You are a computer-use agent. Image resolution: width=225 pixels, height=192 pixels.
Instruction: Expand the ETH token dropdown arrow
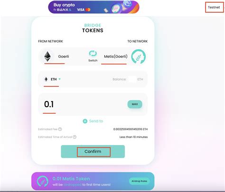(x=60, y=79)
